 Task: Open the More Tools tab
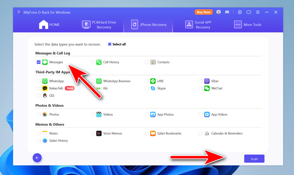tap(247, 25)
